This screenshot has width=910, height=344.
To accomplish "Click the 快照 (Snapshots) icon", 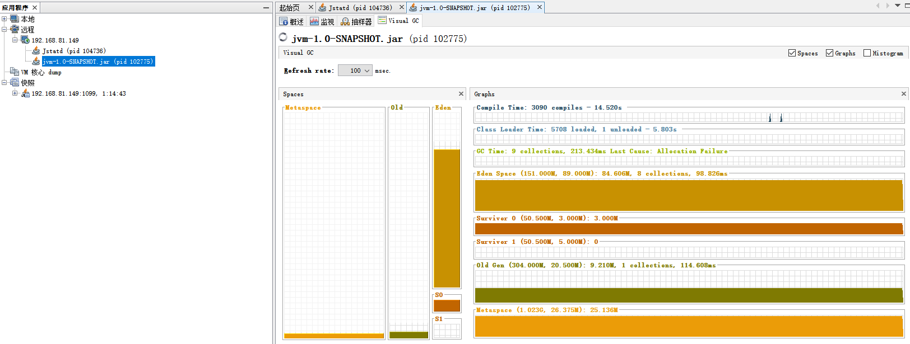I will pyautogui.click(x=15, y=82).
